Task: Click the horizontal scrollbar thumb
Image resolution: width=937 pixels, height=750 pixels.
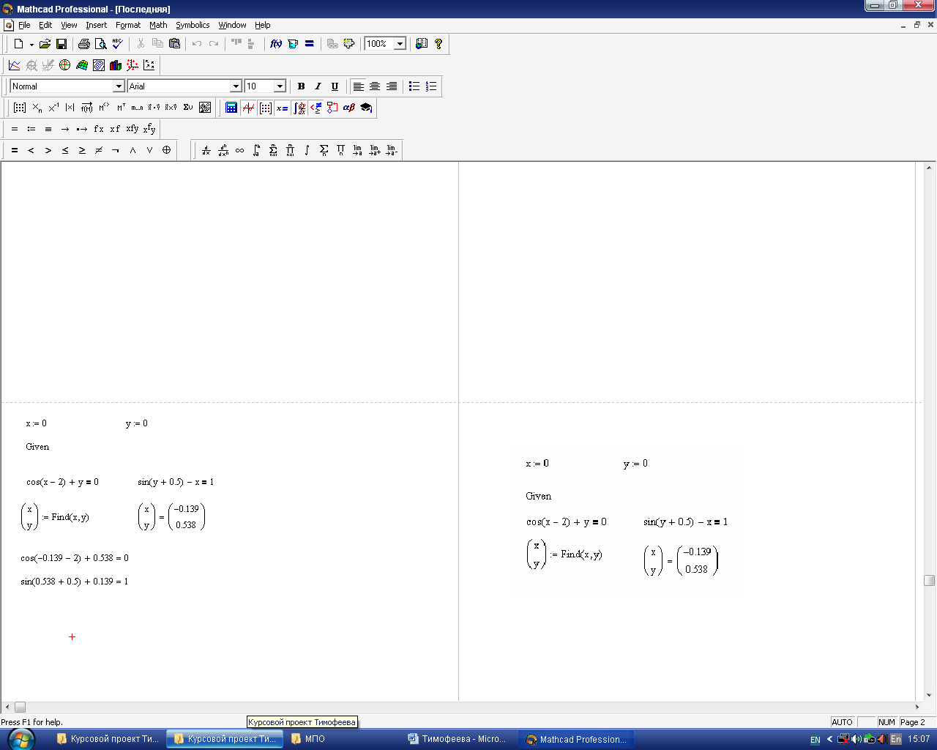Action: [x=20, y=707]
